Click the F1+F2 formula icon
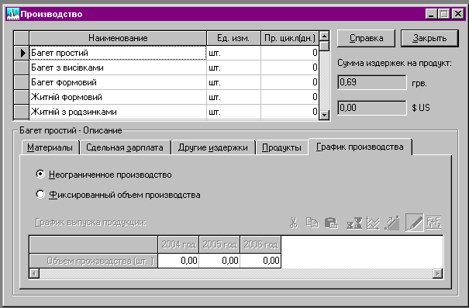This screenshot has height=308, width=469. pos(433,223)
